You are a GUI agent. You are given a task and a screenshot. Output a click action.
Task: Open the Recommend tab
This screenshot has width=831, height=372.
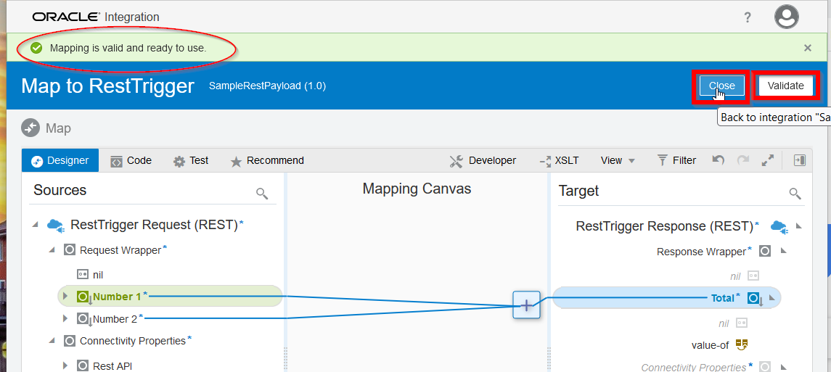[x=267, y=160]
